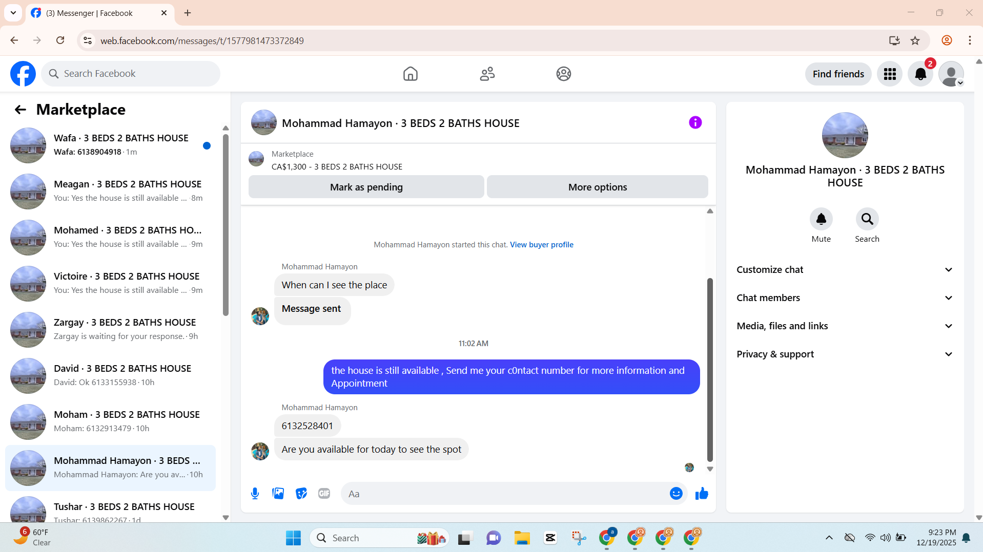Choose a GIF icon
983x552 pixels.
(324, 494)
